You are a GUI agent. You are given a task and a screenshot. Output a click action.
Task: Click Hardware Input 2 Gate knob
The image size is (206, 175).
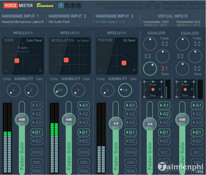click(78, 90)
